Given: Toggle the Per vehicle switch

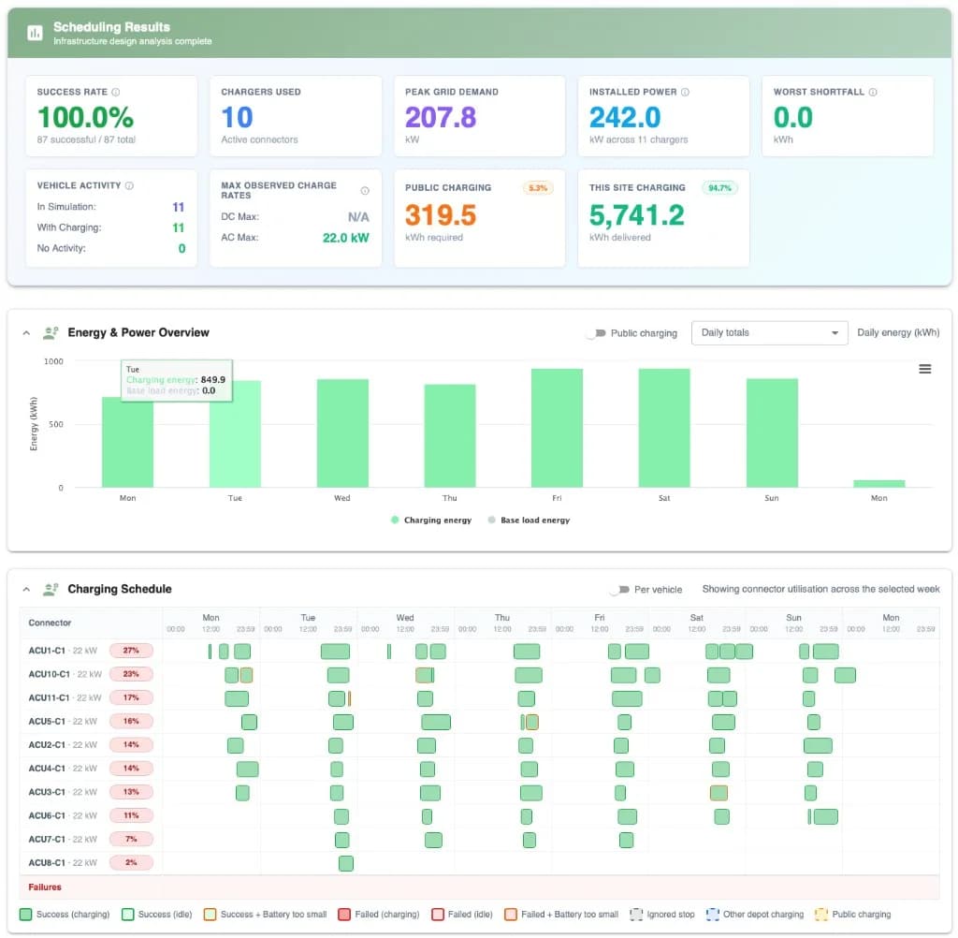Looking at the screenshot, I should (x=619, y=590).
